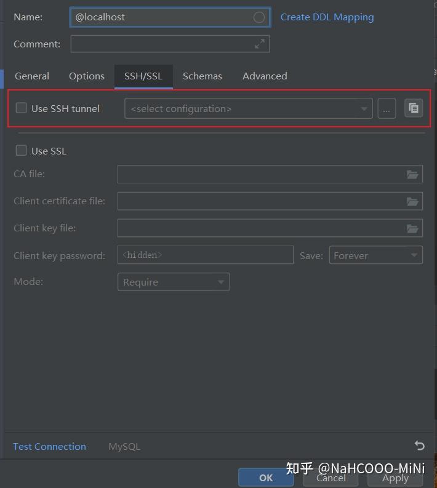Open the Save password Forever dropdown

pyautogui.click(x=376, y=255)
